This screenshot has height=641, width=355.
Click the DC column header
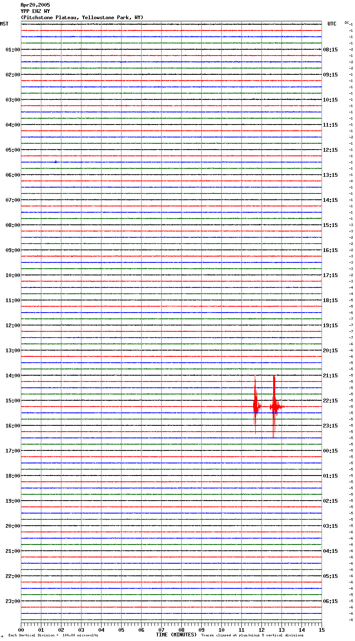(x=347, y=23)
